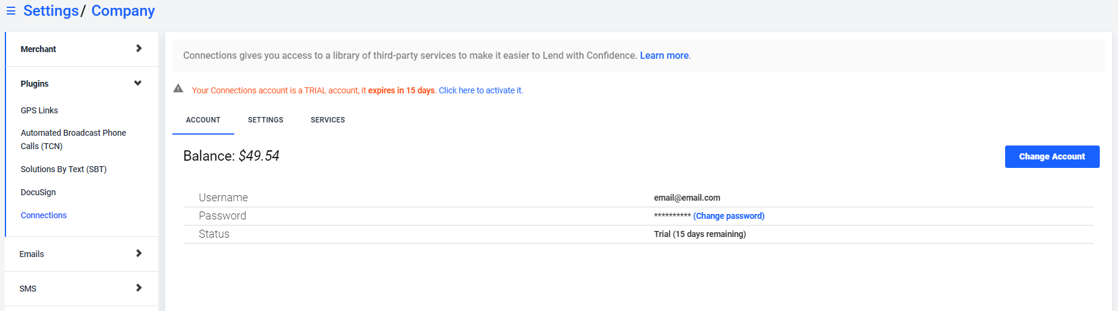This screenshot has width=1118, height=311.
Task: Switch to the Settings tab
Action: (265, 120)
